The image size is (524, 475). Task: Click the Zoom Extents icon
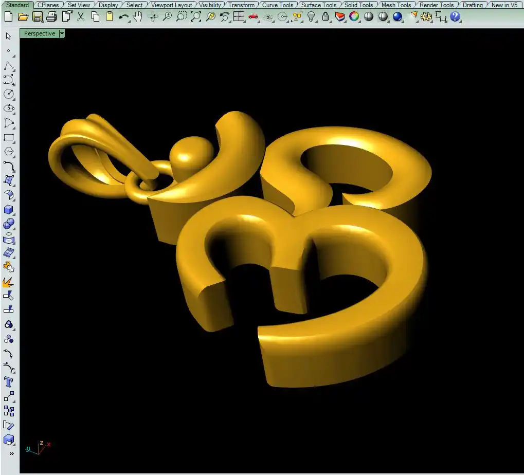196,16
